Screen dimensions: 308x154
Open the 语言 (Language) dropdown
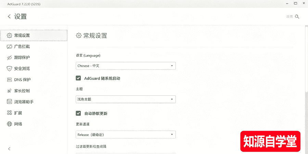click(126, 66)
